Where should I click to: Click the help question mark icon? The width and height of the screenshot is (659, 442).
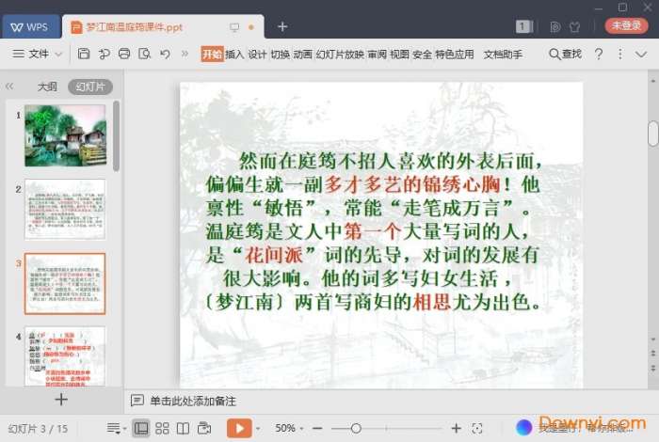point(599,55)
